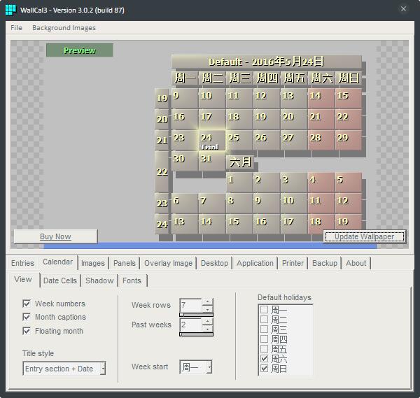
Task: Switch to the Date Cells sub-tab
Action: (x=60, y=280)
